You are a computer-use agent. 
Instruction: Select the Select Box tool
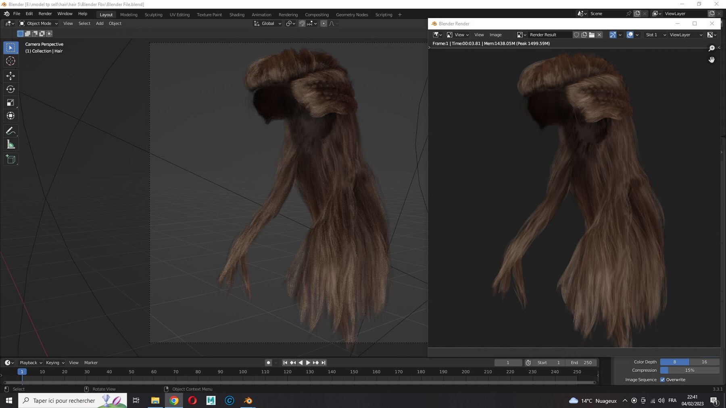(11, 48)
